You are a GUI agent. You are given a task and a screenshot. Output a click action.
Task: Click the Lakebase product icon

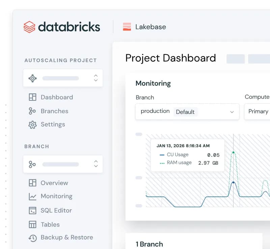coord(127,27)
